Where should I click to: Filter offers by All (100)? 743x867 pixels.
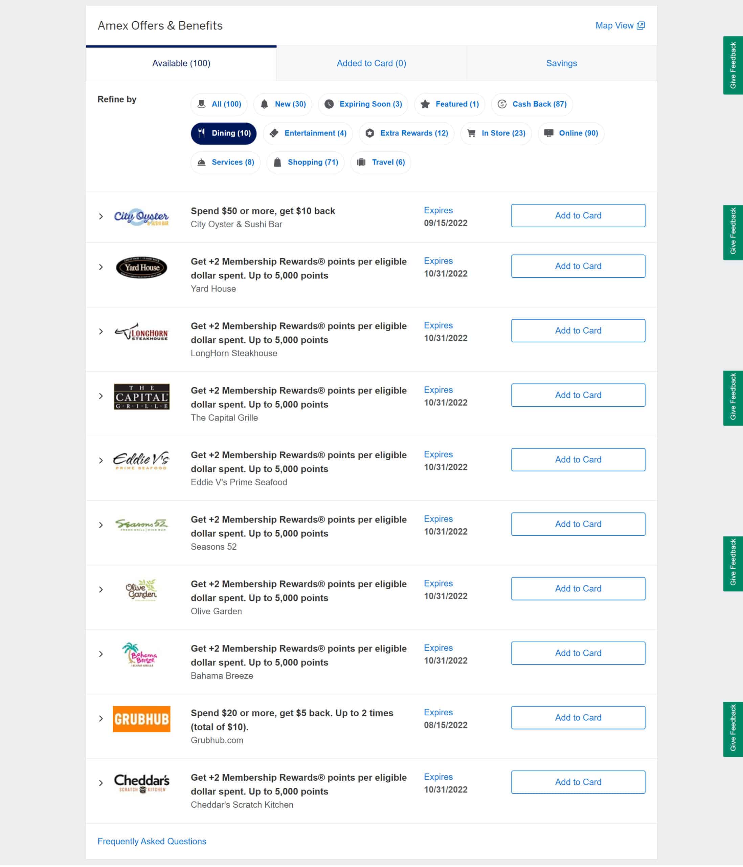tap(219, 104)
